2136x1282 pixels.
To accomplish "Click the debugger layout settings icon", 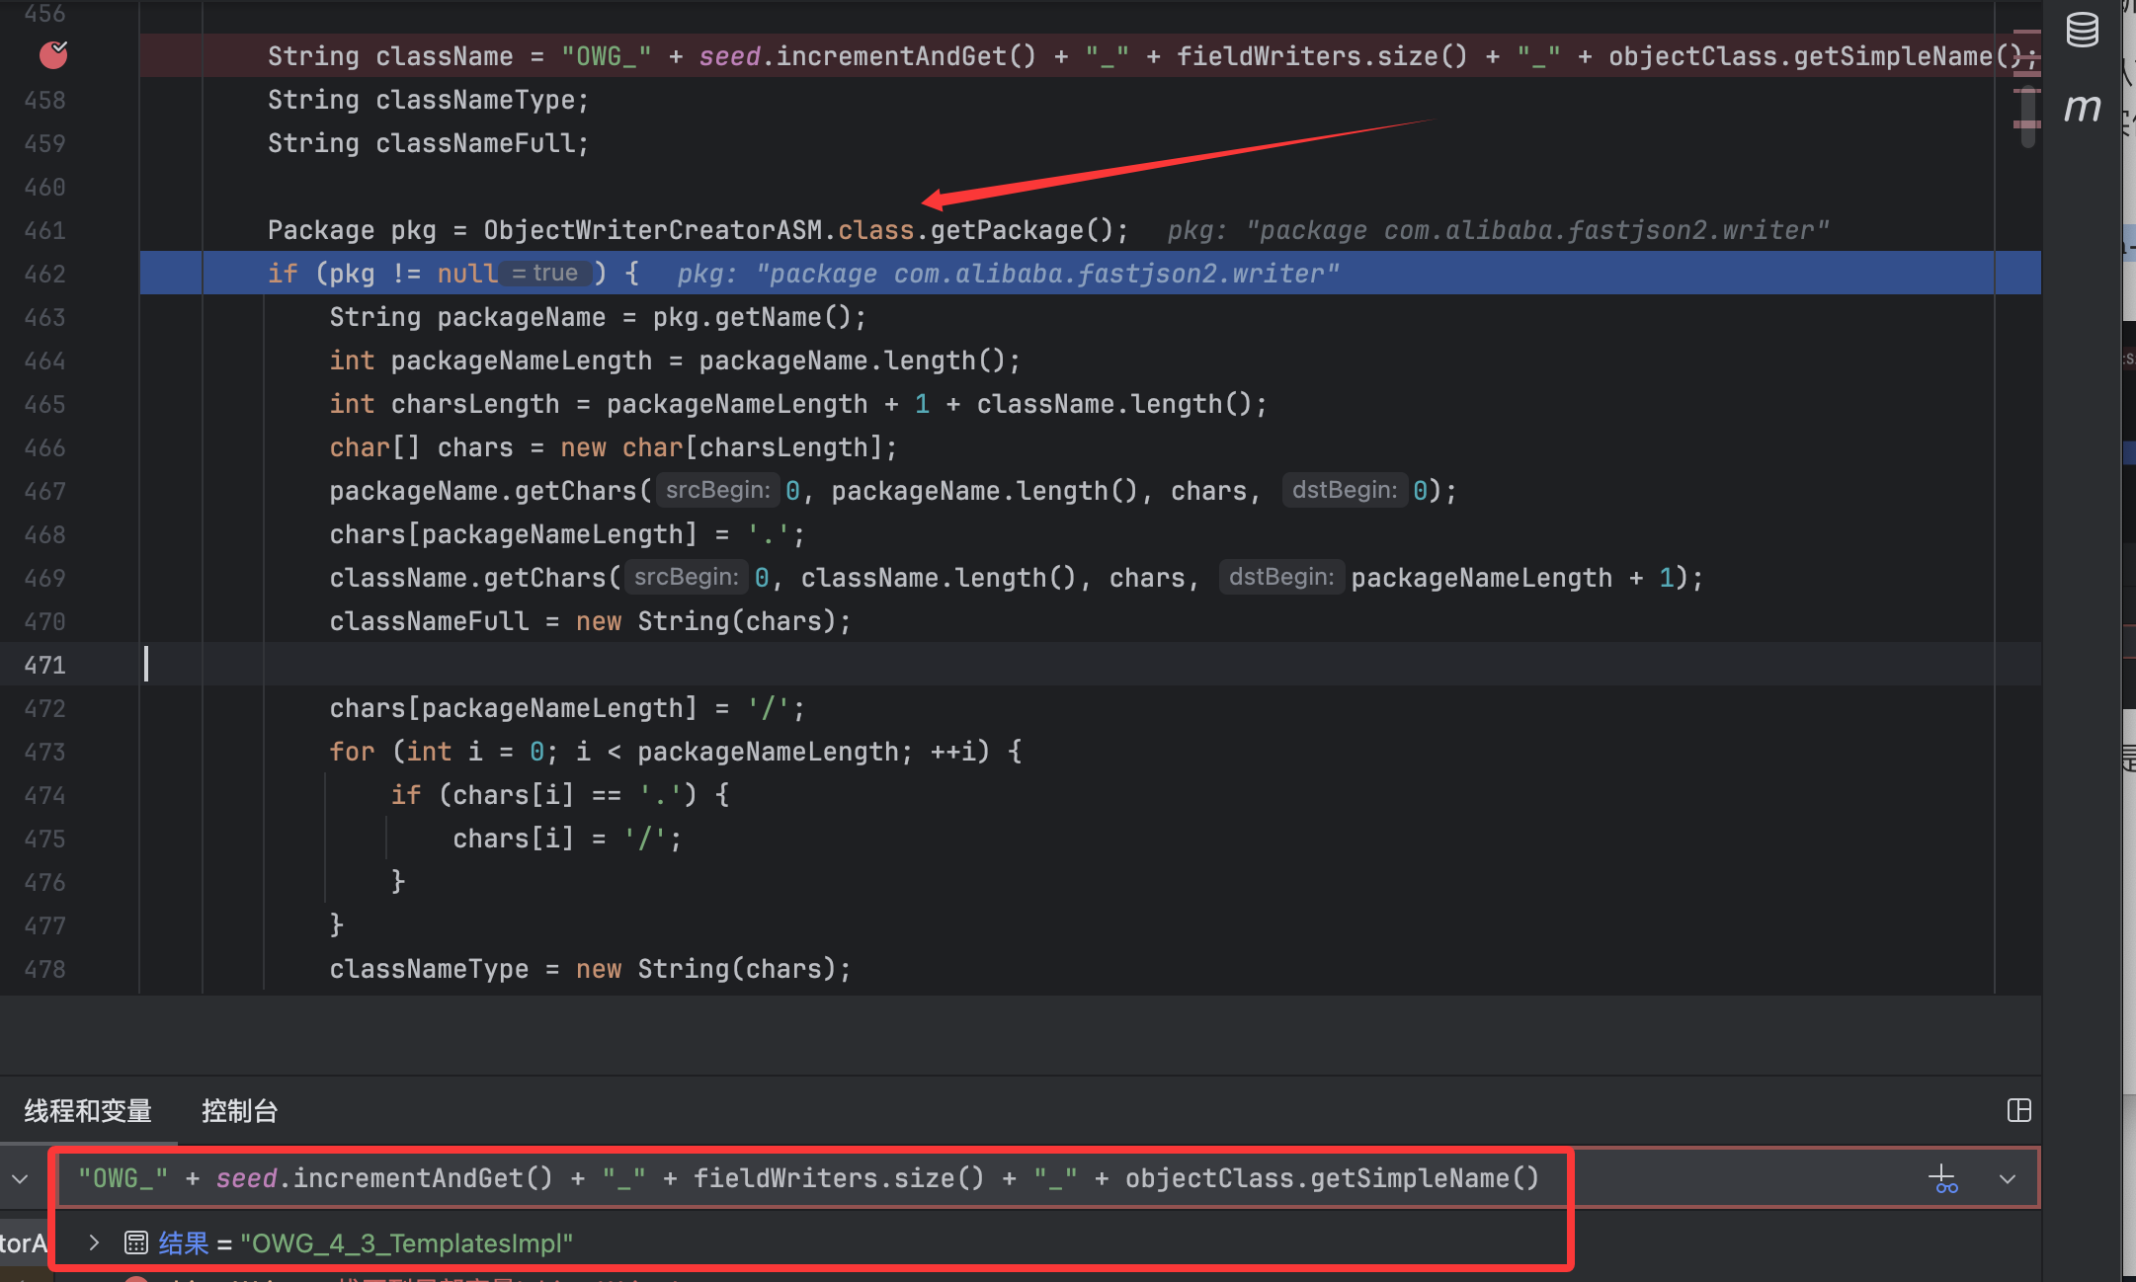I will coord(2018,1110).
